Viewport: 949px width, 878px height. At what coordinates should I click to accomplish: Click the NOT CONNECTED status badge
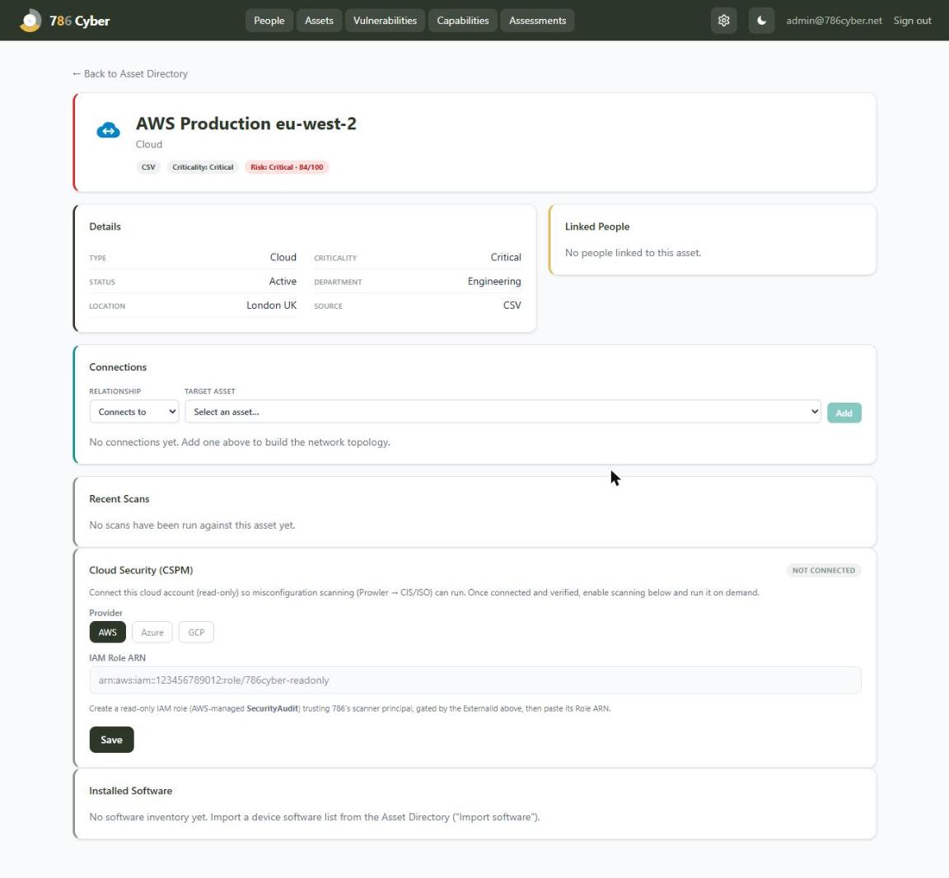point(823,570)
